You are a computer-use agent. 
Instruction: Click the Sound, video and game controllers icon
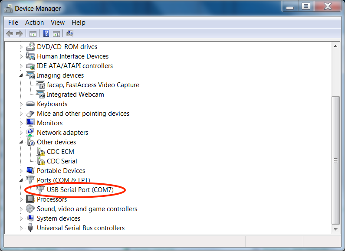click(x=30, y=209)
